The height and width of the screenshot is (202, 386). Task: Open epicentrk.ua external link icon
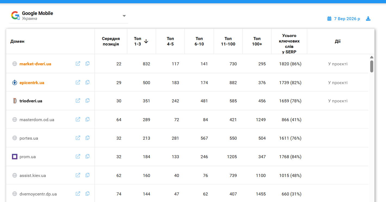tap(78, 82)
